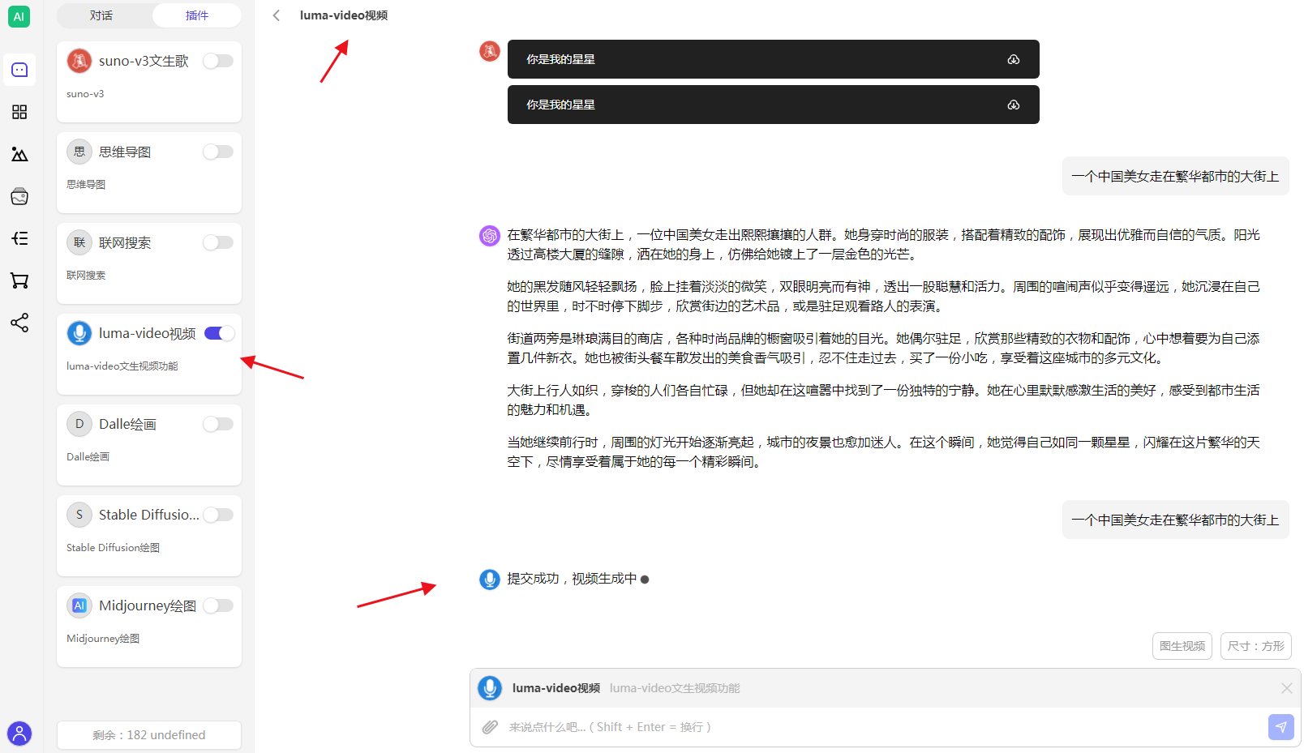Viewport: 1304px width, 753px height.
Task: Enable the Dalle绘画 plugin toggle
Action: [x=218, y=424]
